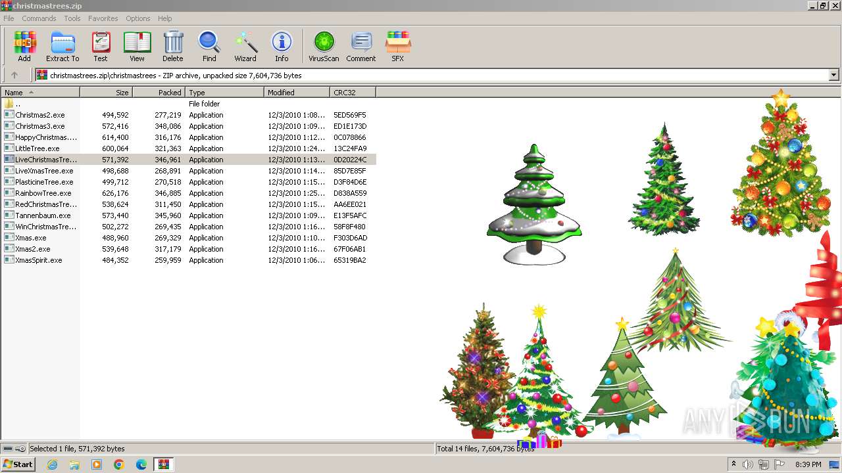Click the network tray icon
842x473 pixels.
click(x=764, y=464)
